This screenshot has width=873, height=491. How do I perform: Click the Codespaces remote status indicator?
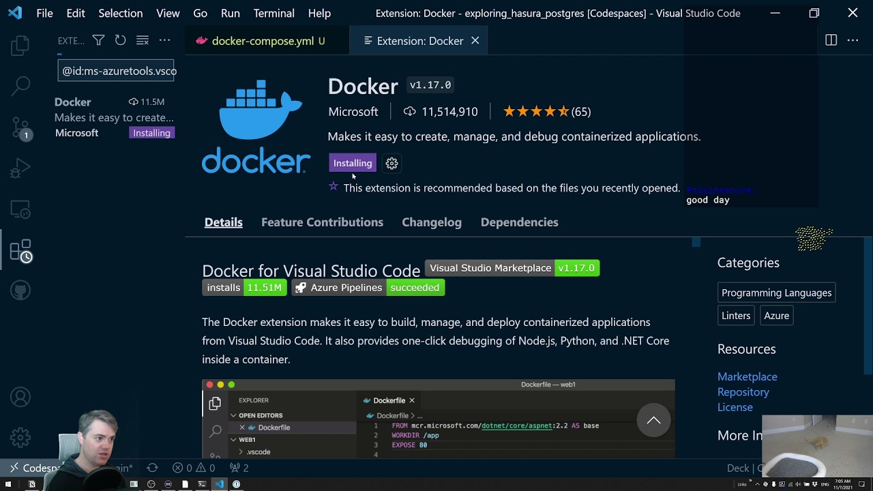[x=35, y=468]
